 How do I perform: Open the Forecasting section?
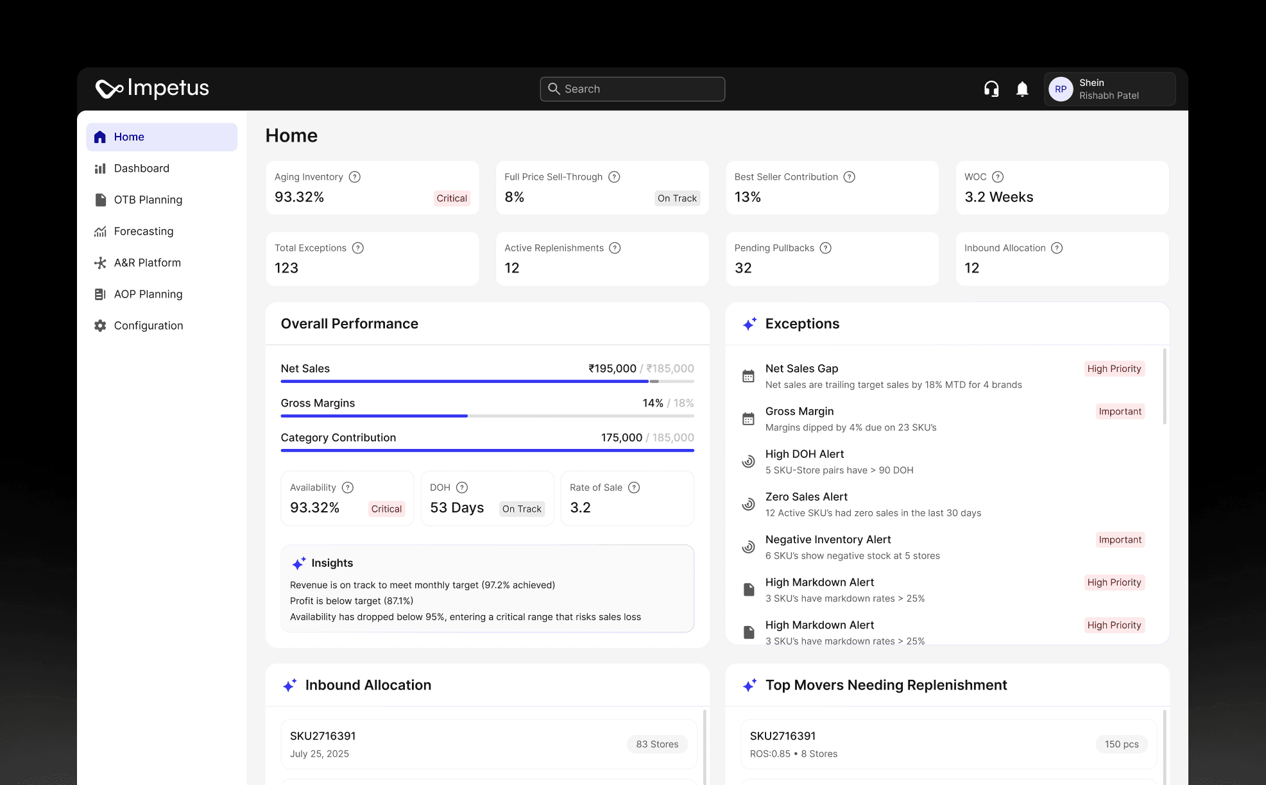point(143,231)
